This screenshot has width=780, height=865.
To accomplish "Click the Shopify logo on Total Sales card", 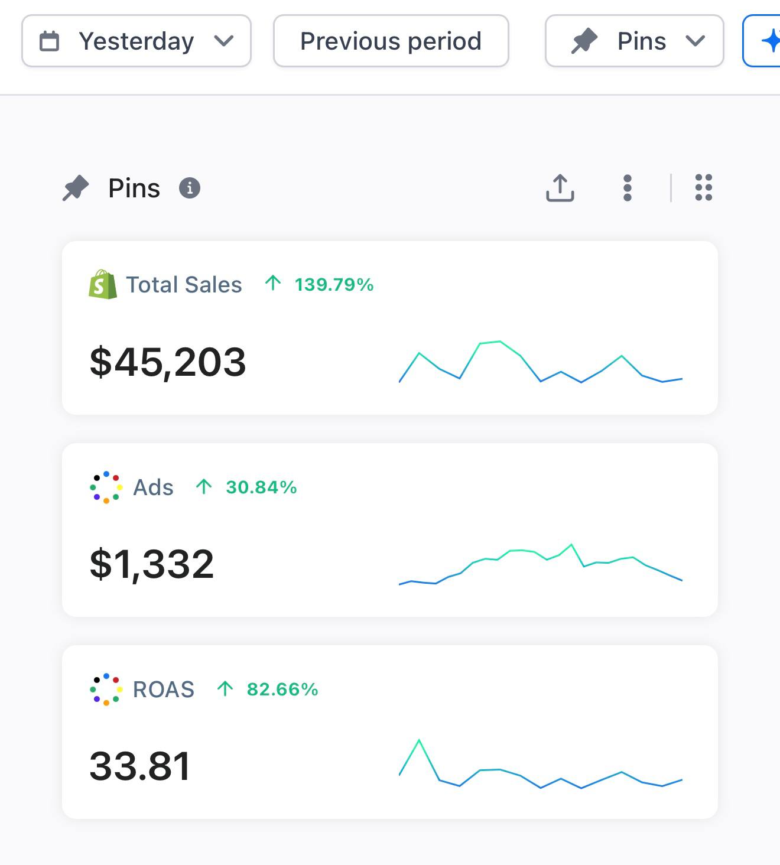I will (x=103, y=284).
